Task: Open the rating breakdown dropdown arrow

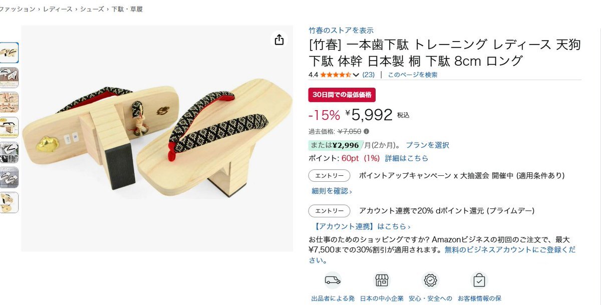Action: (356, 75)
